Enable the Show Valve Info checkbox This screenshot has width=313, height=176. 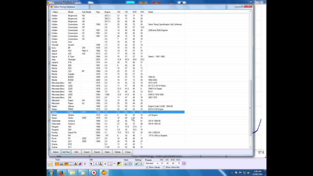coord(164,168)
